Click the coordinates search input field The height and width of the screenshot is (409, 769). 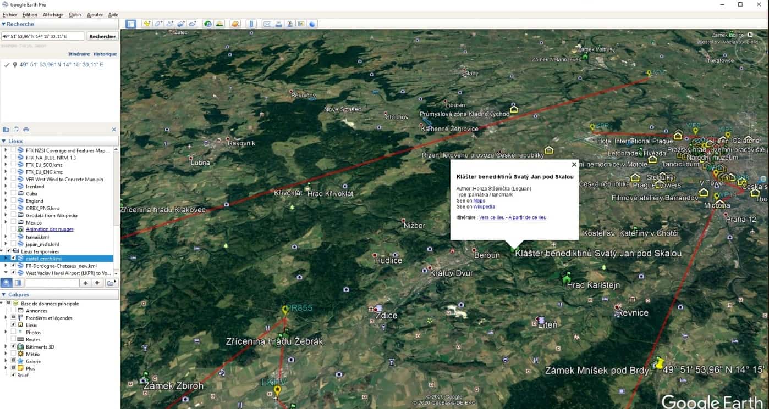(x=43, y=36)
